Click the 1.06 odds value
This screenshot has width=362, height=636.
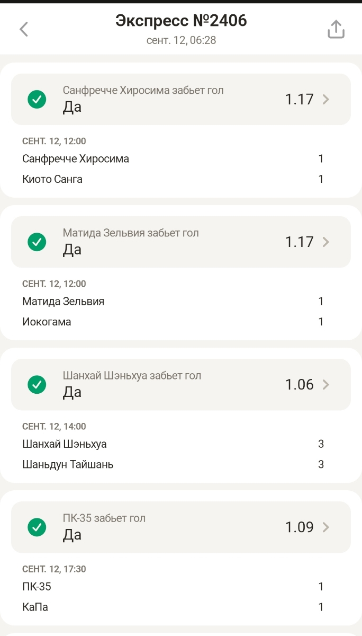299,384
